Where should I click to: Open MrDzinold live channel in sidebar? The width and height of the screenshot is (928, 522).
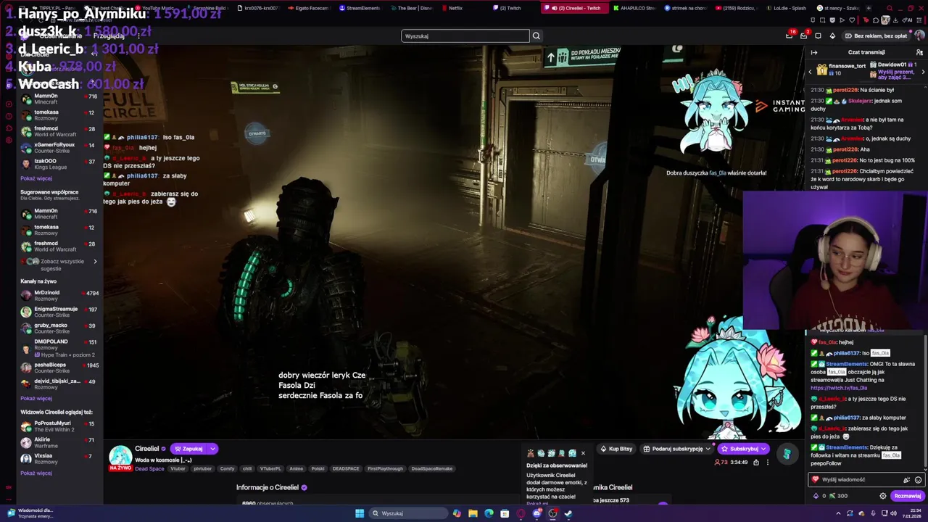point(58,296)
